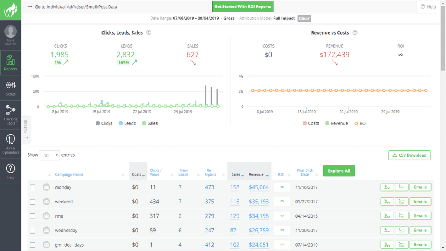Open the 129 sales link for rme
Viewport: 446px width, 251px height.
[x=235, y=216]
